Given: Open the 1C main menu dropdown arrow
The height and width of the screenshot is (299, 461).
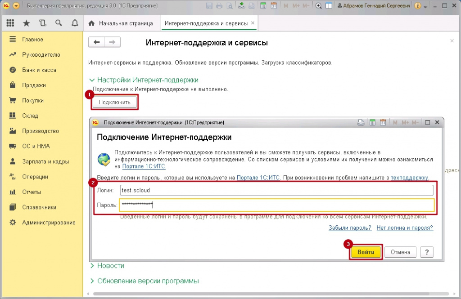Looking at the screenshot, I should (x=16, y=5).
